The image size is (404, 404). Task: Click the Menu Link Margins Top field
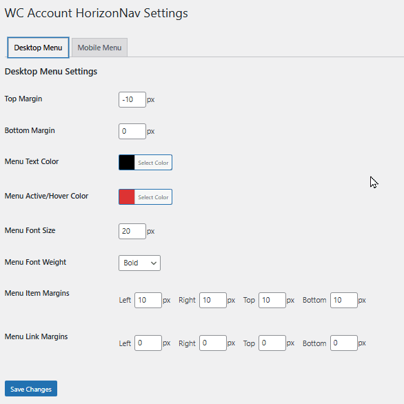click(x=272, y=343)
